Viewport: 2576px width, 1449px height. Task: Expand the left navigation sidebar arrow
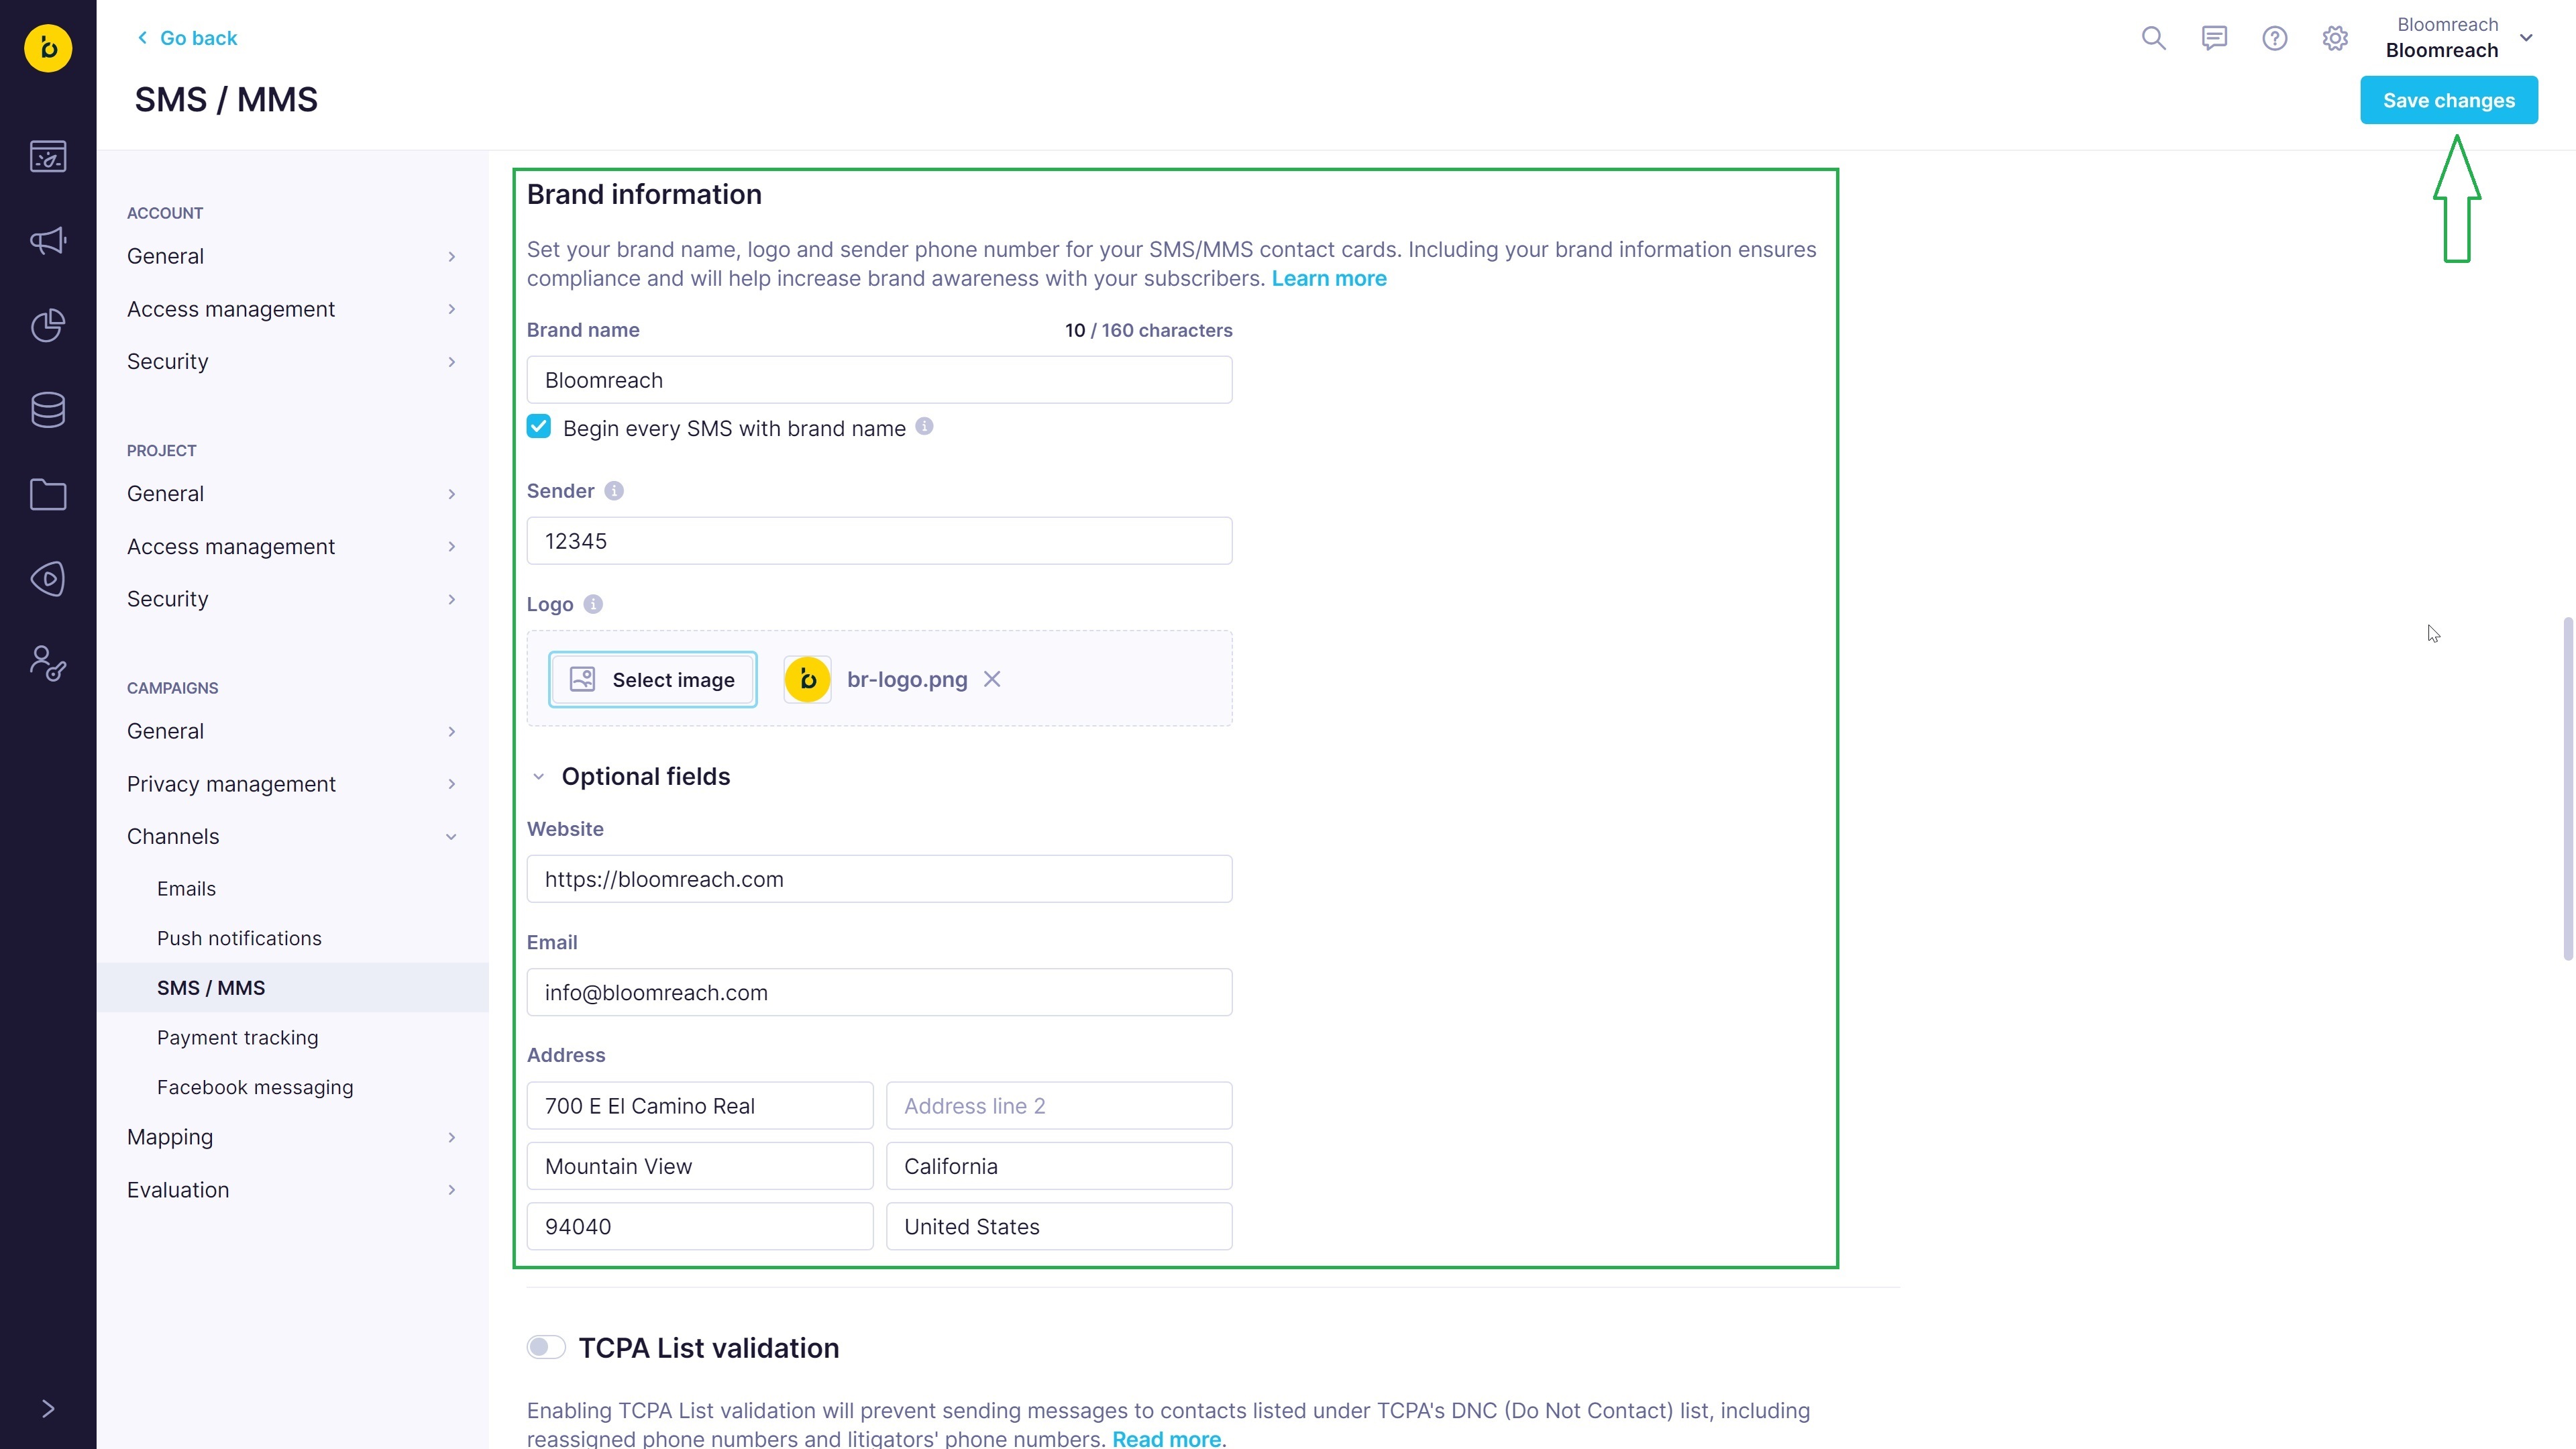[48, 1408]
